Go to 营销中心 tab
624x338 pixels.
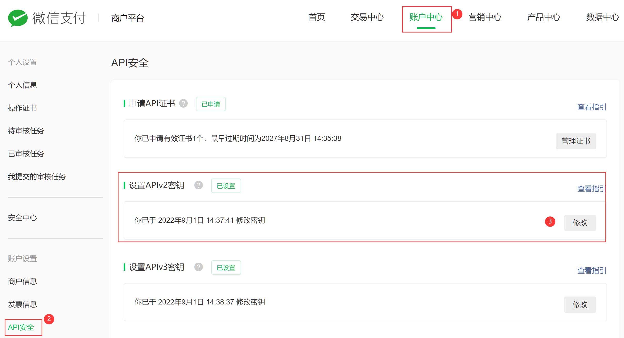485,17
